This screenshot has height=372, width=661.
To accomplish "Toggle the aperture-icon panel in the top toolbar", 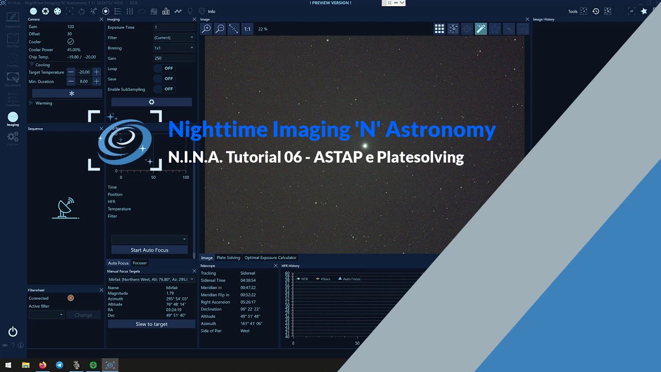I will (x=45, y=11).
